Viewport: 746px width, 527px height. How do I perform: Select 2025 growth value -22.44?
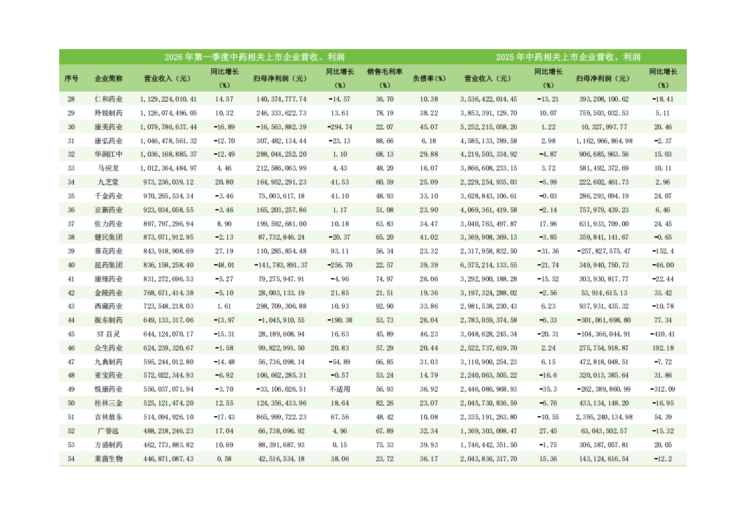[x=663, y=279]
